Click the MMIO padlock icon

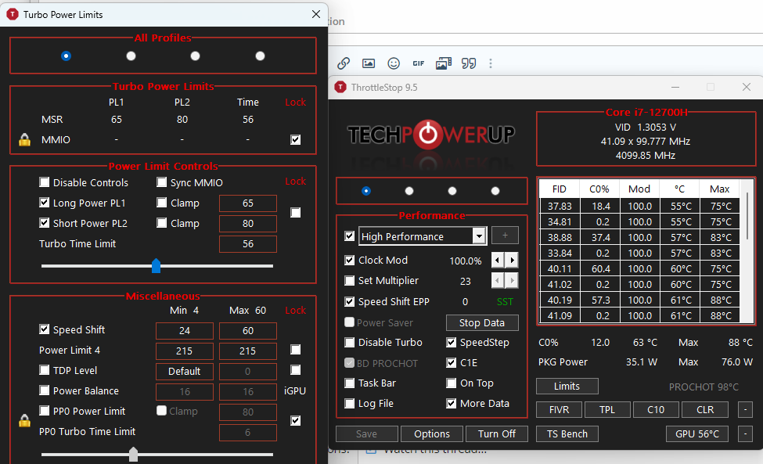click(x=25, y=140)
